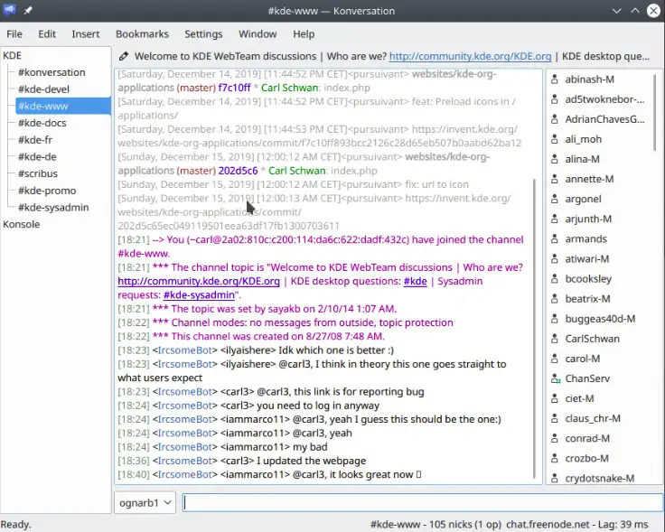Click the IrcsomeBot nickname link at 18:40
Screen dimensions: 665x532
pyautogui.click(x=185, y=474)
